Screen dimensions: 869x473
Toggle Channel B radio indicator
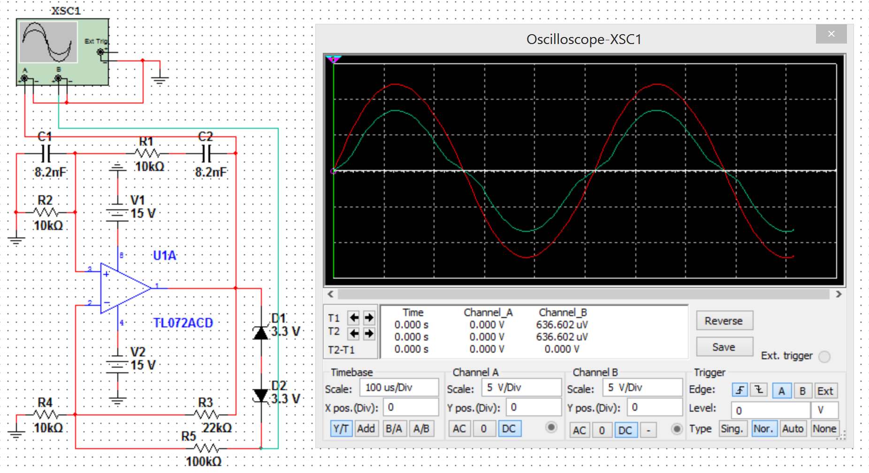[677, 429]
